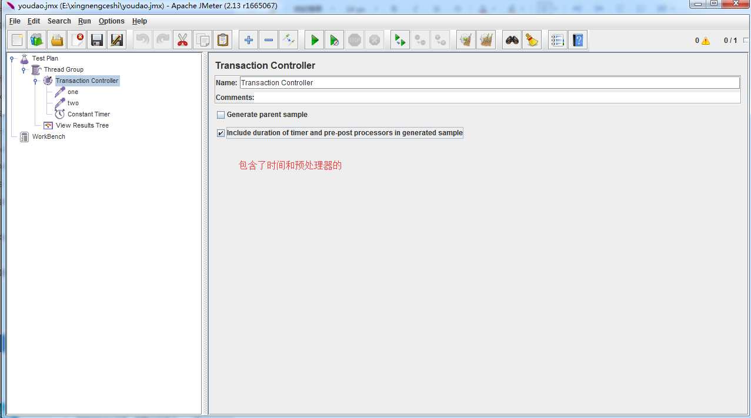The image size is (751, 418).
Task: Open the Help icon in the toolbar
Action: click(x=578, y=40)
